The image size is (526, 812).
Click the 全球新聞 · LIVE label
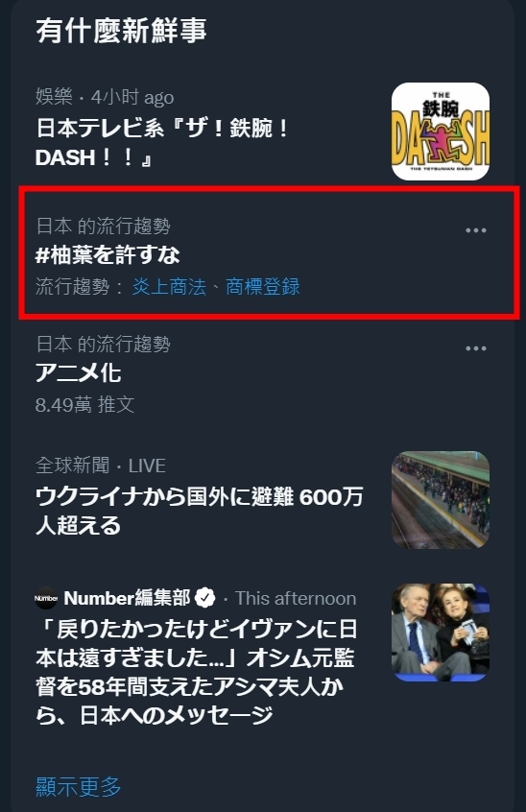[101, 466]
